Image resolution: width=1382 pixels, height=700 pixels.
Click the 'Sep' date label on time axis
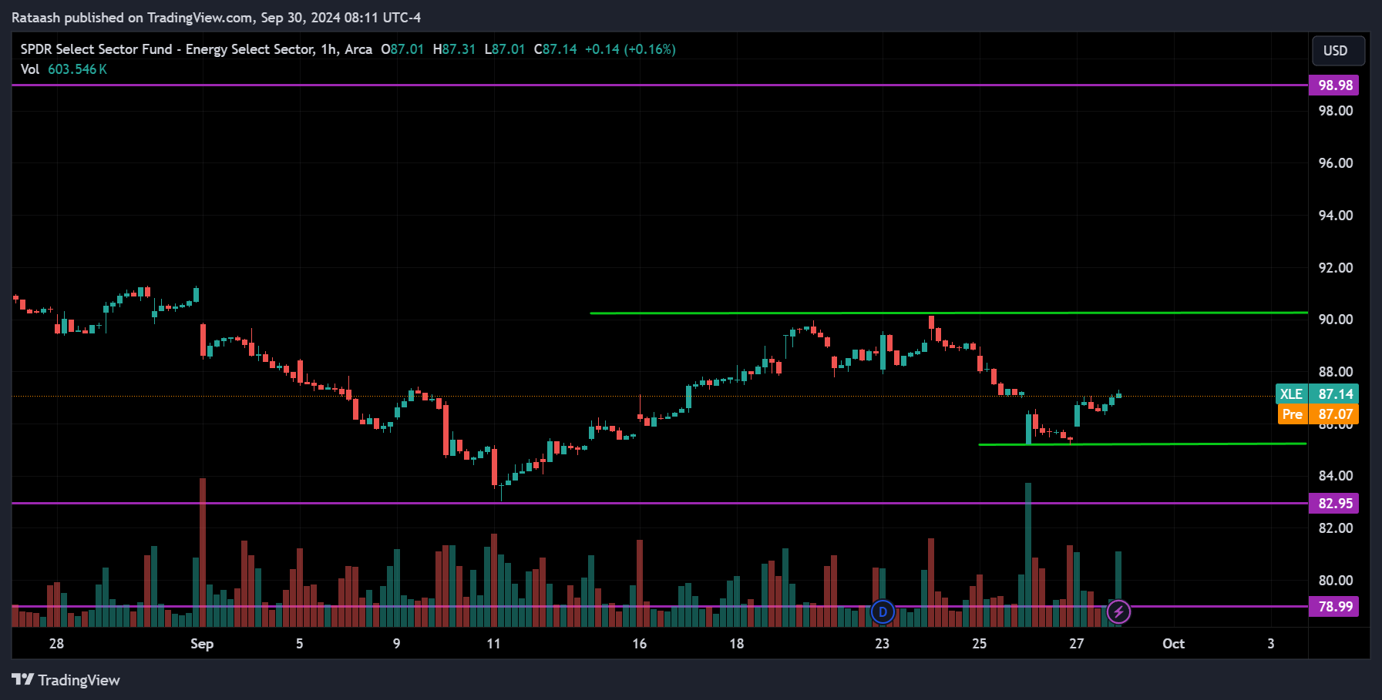tap(202, 644)
